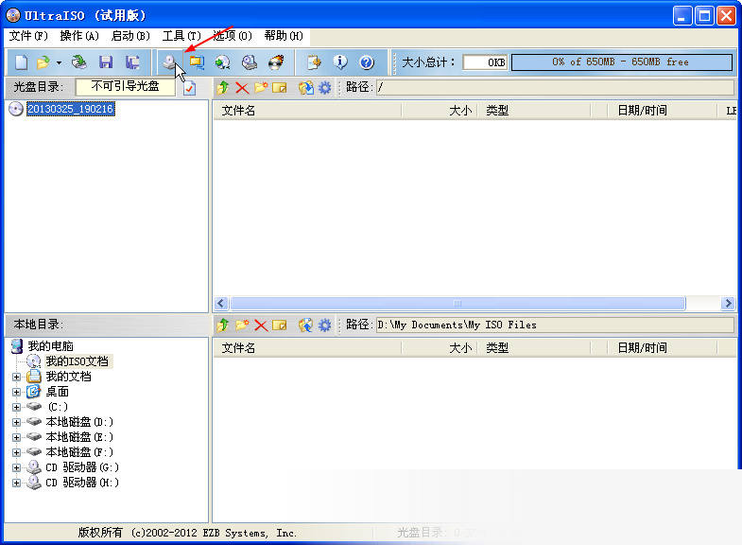
Task: Click the disc properties checkmark icon
Action: tap(189, 88)
